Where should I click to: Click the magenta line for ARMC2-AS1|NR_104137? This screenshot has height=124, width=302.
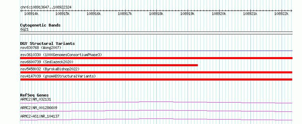pyautogui.click(x=156, y=119)
